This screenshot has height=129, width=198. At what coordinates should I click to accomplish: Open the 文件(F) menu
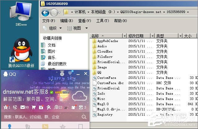click(x=49, y=21)
